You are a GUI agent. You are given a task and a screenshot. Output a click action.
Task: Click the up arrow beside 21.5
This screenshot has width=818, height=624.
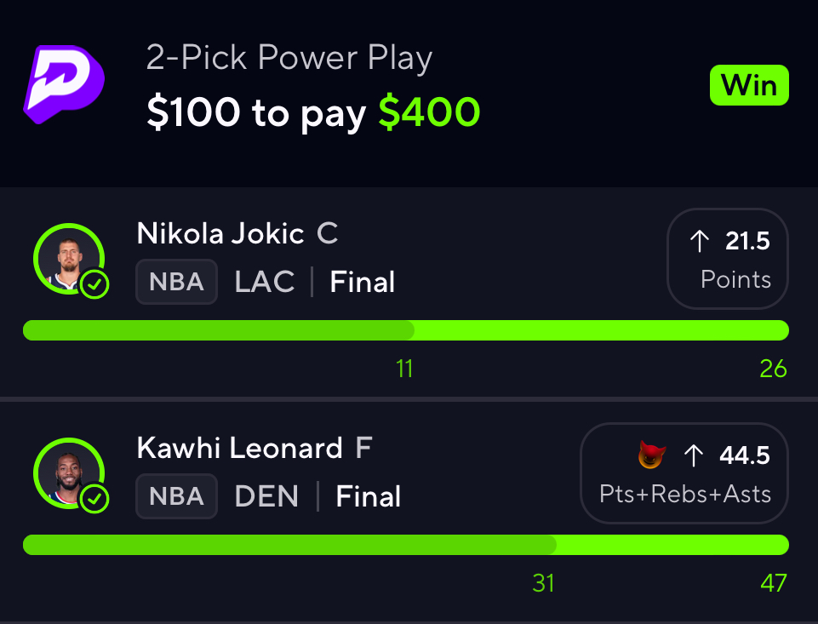(699, 242)
